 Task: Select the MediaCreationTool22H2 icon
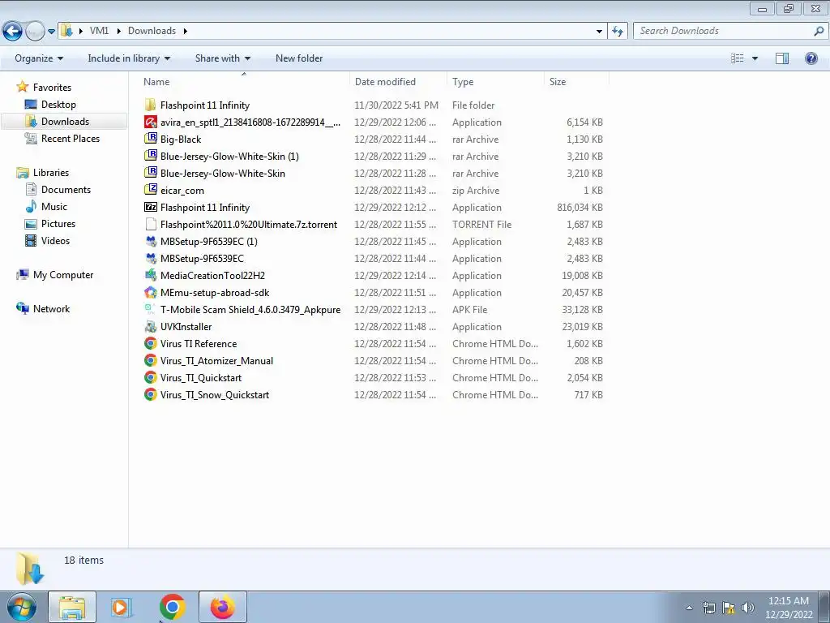tap(150, 275)
